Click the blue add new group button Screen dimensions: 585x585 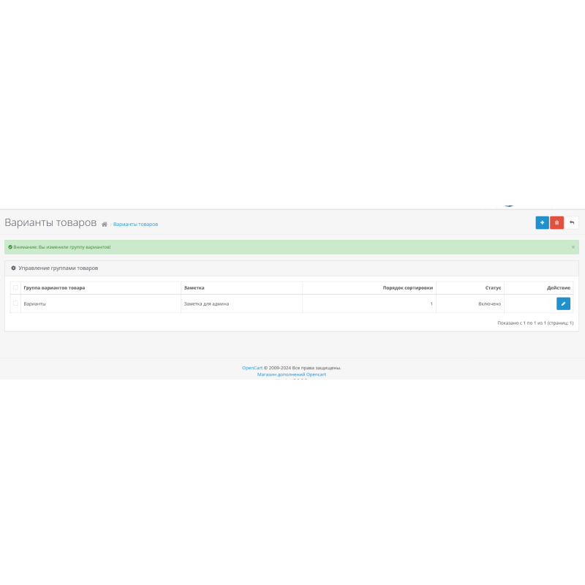tap(542, 222)
